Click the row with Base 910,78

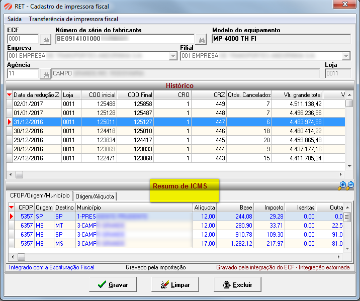point(175,235)
